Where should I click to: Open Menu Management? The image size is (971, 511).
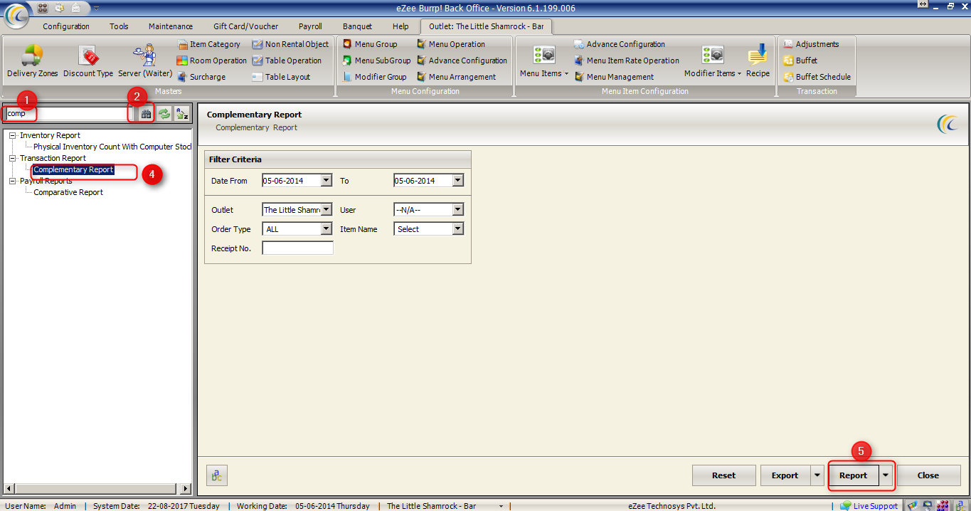pyautogui.click(x=614, y=77)
